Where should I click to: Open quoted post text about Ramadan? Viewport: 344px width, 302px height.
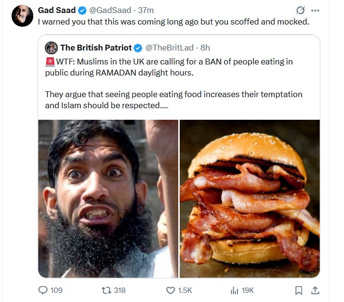[x=174, y=84]
